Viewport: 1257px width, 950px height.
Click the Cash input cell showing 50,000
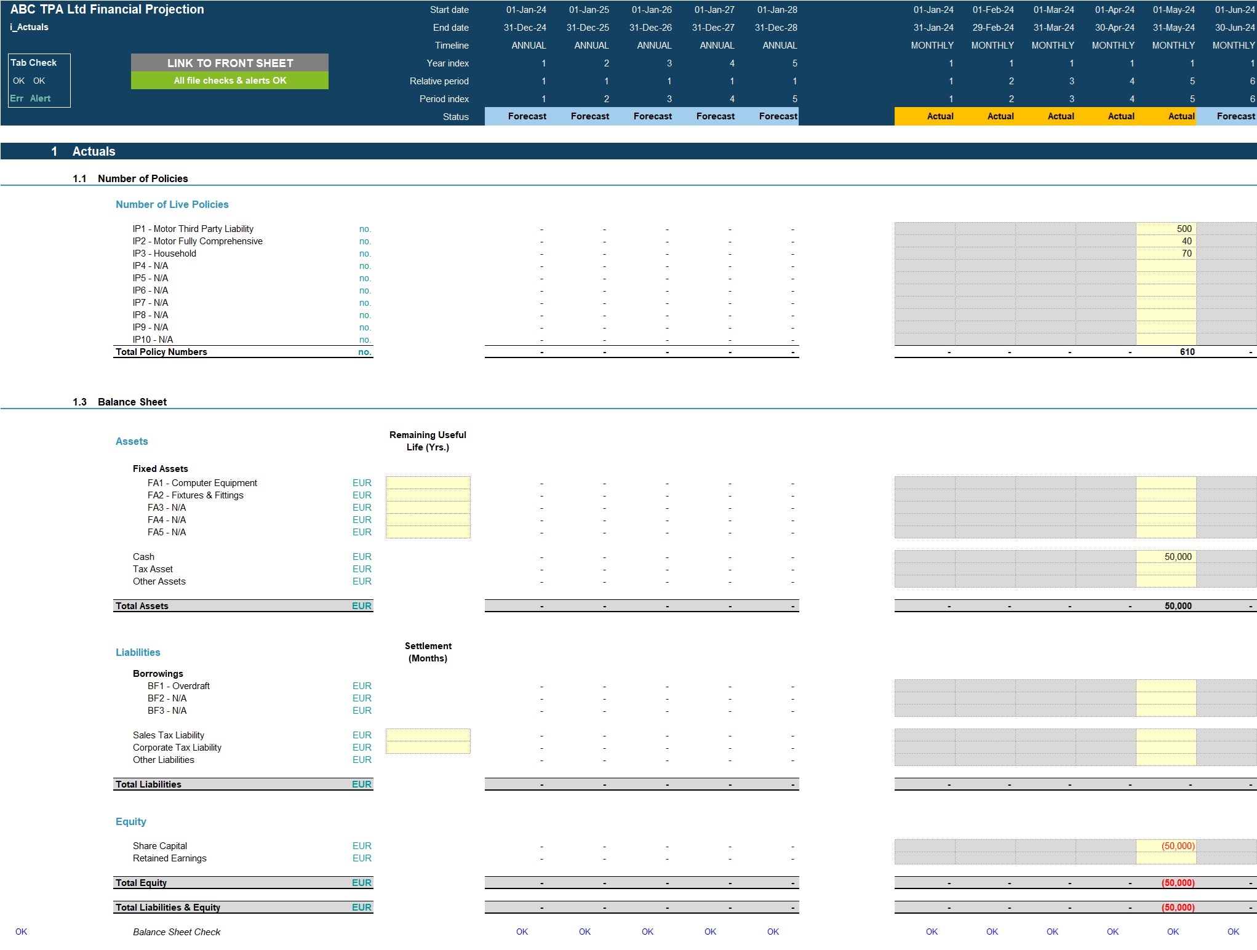tap(1166, 557)
